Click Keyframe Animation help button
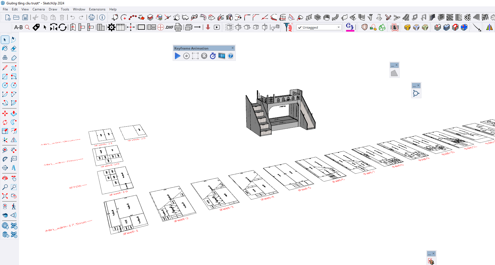Screen dimensions: 495x265 (x=231, y=56)
